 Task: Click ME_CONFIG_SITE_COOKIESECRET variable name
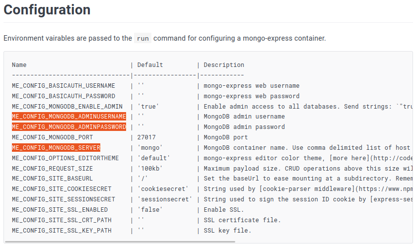coord(62,189)
